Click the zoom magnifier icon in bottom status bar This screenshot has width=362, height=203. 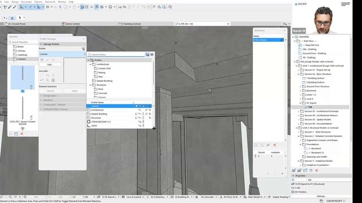[x=25, y=197]
